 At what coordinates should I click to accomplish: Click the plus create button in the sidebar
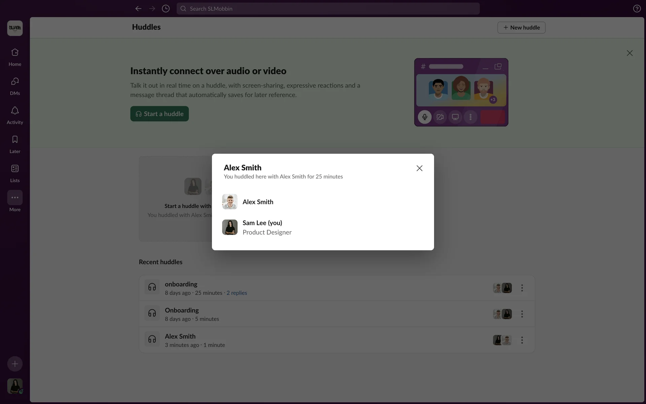coord(15,364)
